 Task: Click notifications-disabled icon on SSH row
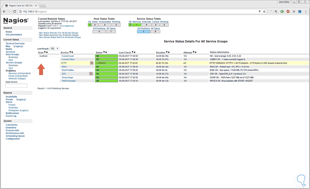(91, 74)
